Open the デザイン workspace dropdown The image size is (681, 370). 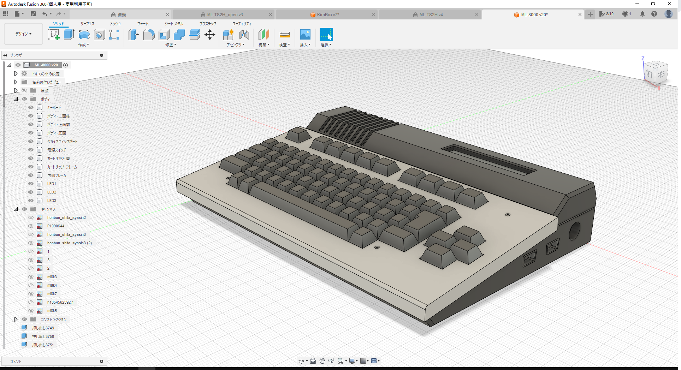click(x=23, y=34)
